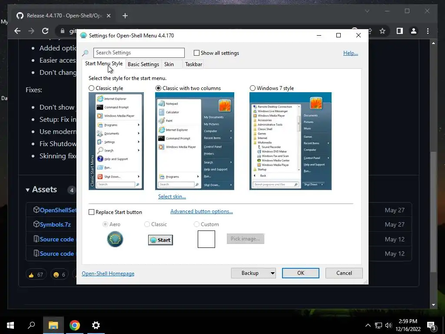This screenshot has width=445, height=334.
Task: Click the Classic style preview thumbnail
Action: click(x=116, y=141)
